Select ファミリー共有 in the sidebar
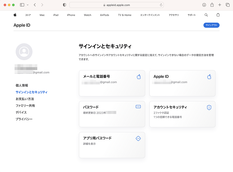This screenshot has width=233, height=172. click(25, 106)
